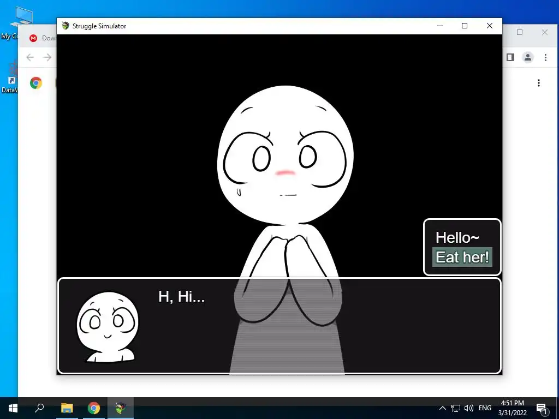Image resolution: width=559 pixels, height=419 pixels.
Task: Open File Explorer from taskbar
Action: pyautogui.click(x=67, y=408)
